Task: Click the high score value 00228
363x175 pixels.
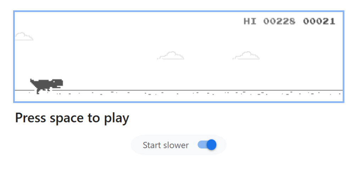Action: pos(279,22)
